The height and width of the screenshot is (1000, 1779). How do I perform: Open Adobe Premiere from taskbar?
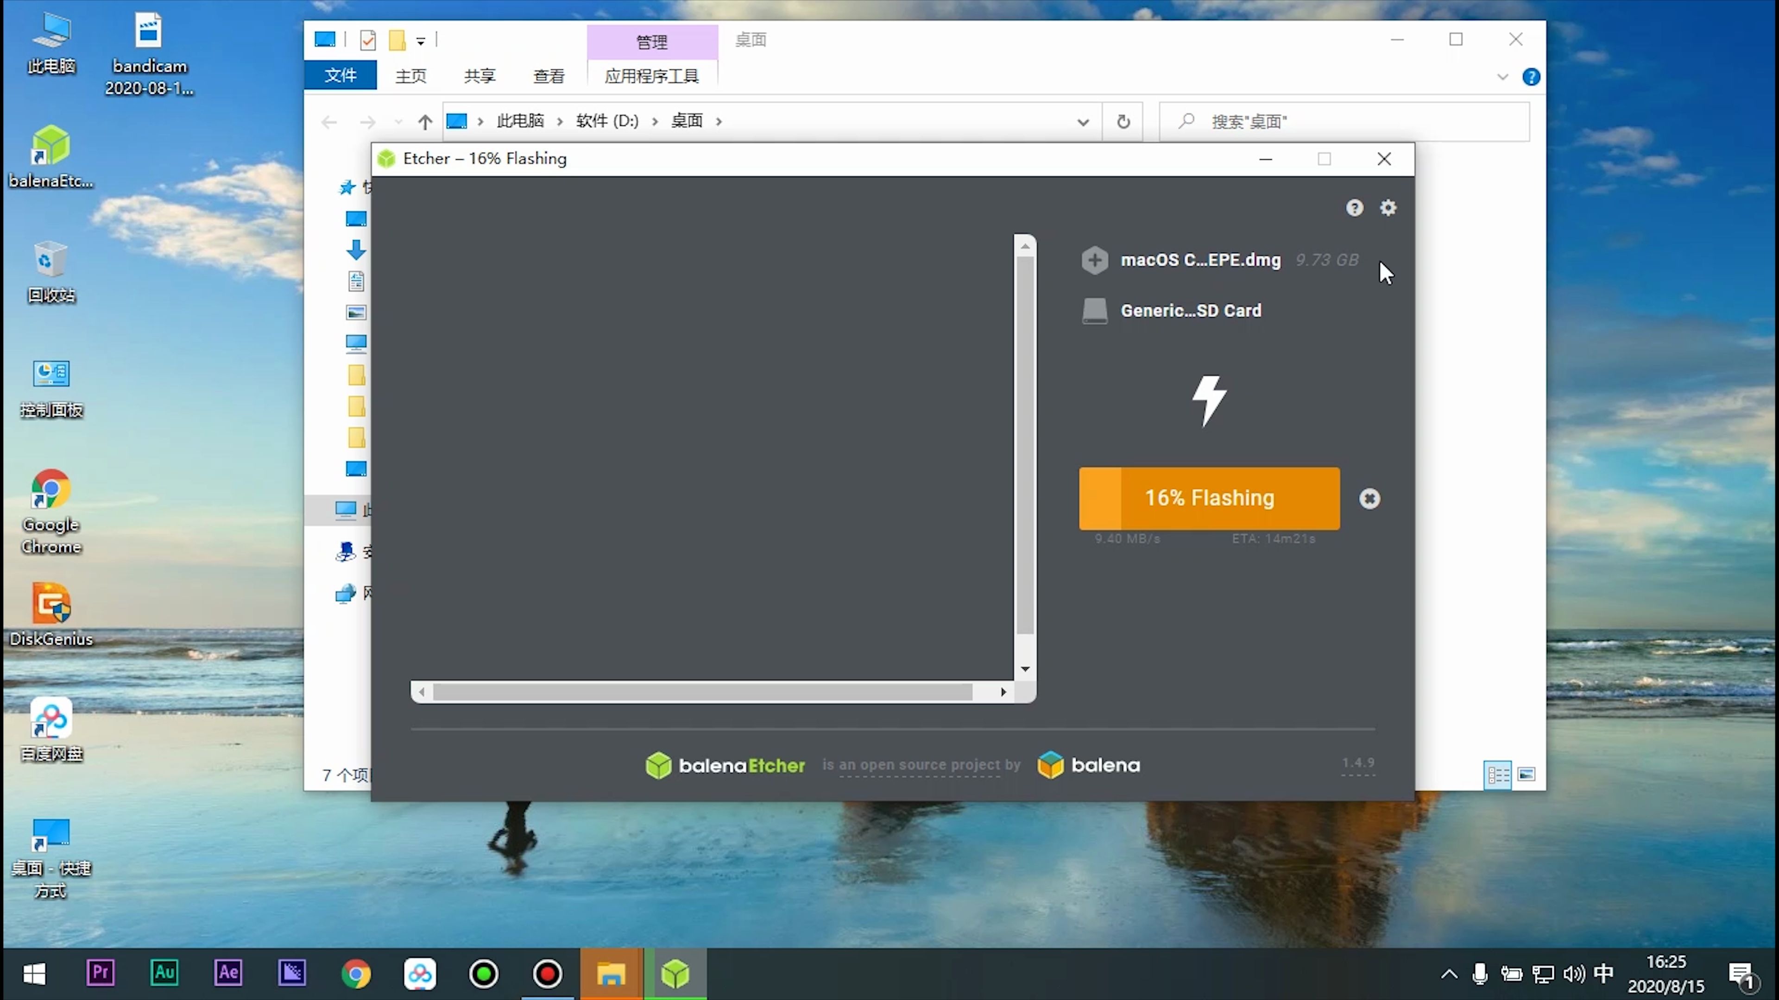click(101, 973)
